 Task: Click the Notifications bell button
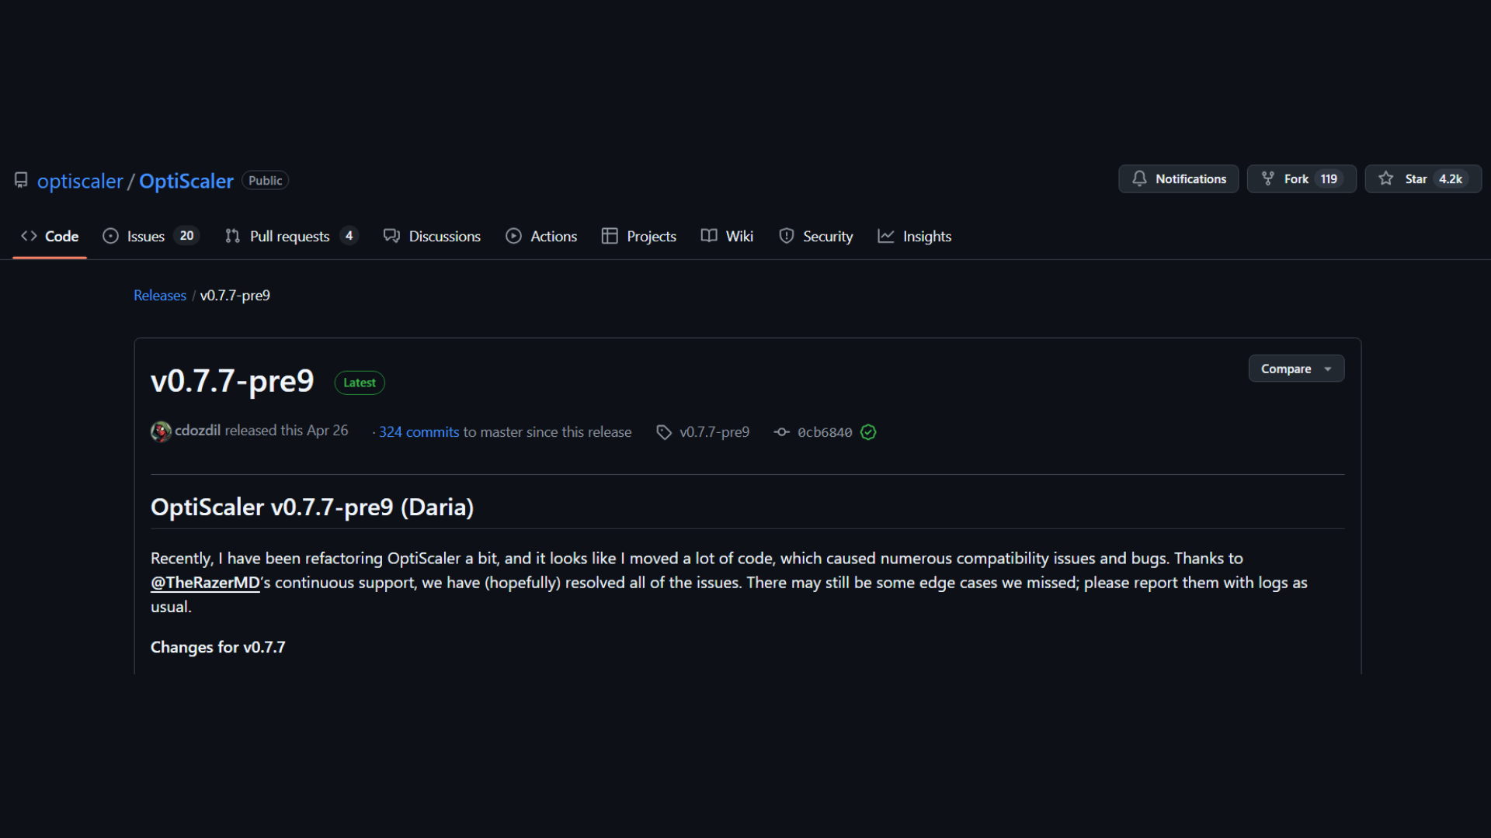click(x=1178, y=178)
